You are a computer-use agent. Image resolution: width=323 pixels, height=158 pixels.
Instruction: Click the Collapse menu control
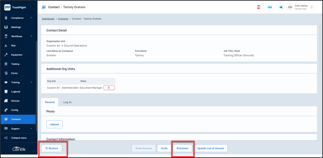pos(18,138)
